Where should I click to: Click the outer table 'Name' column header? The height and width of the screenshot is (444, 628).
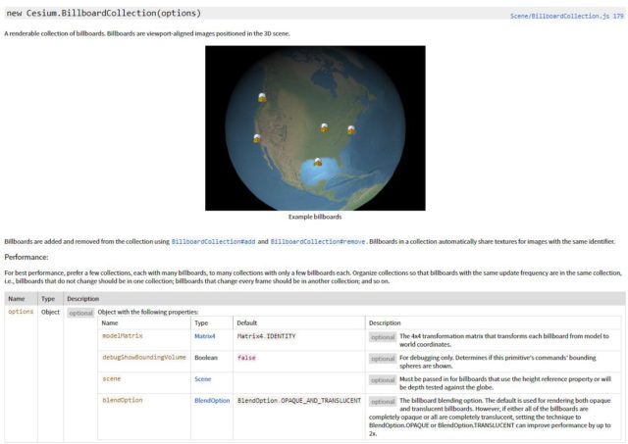tap(17, 299)
